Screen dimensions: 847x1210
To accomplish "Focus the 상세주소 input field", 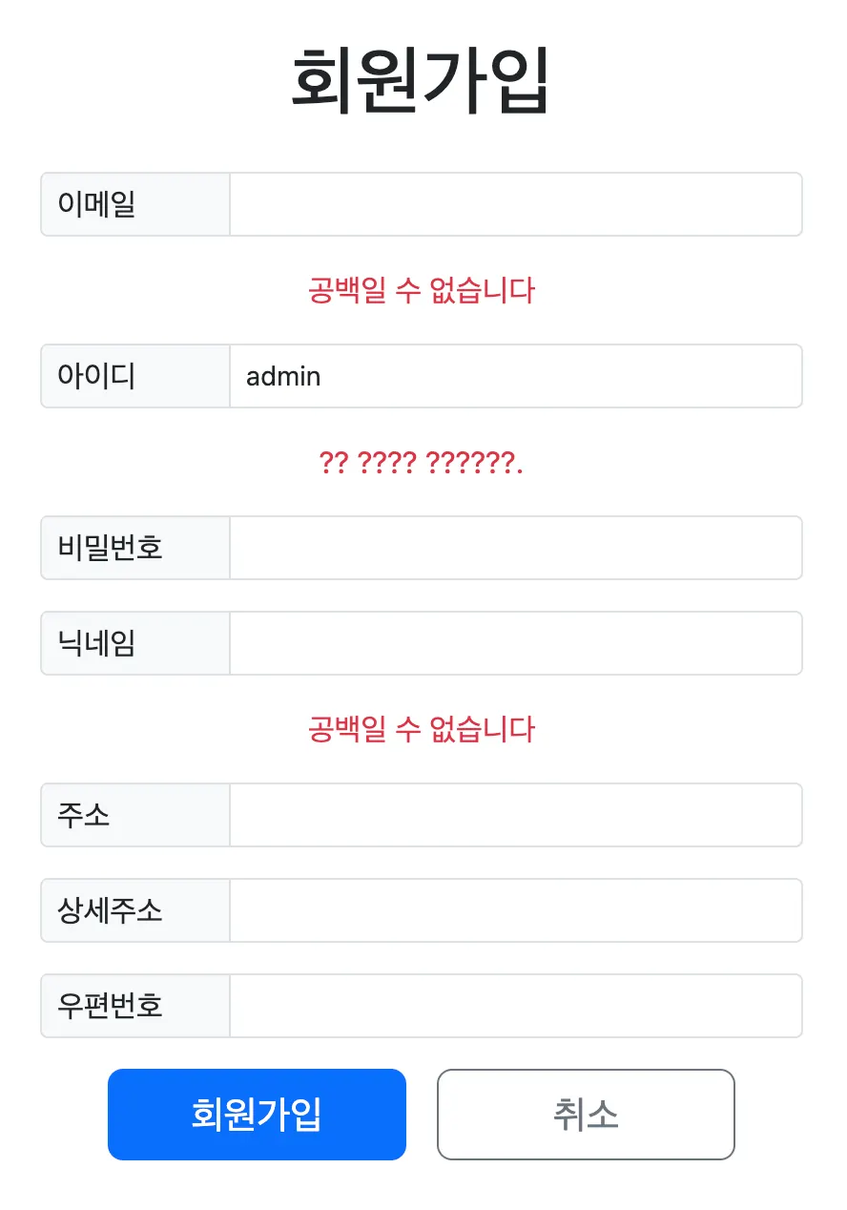I will pyautogui.click(x=515, y=910).
